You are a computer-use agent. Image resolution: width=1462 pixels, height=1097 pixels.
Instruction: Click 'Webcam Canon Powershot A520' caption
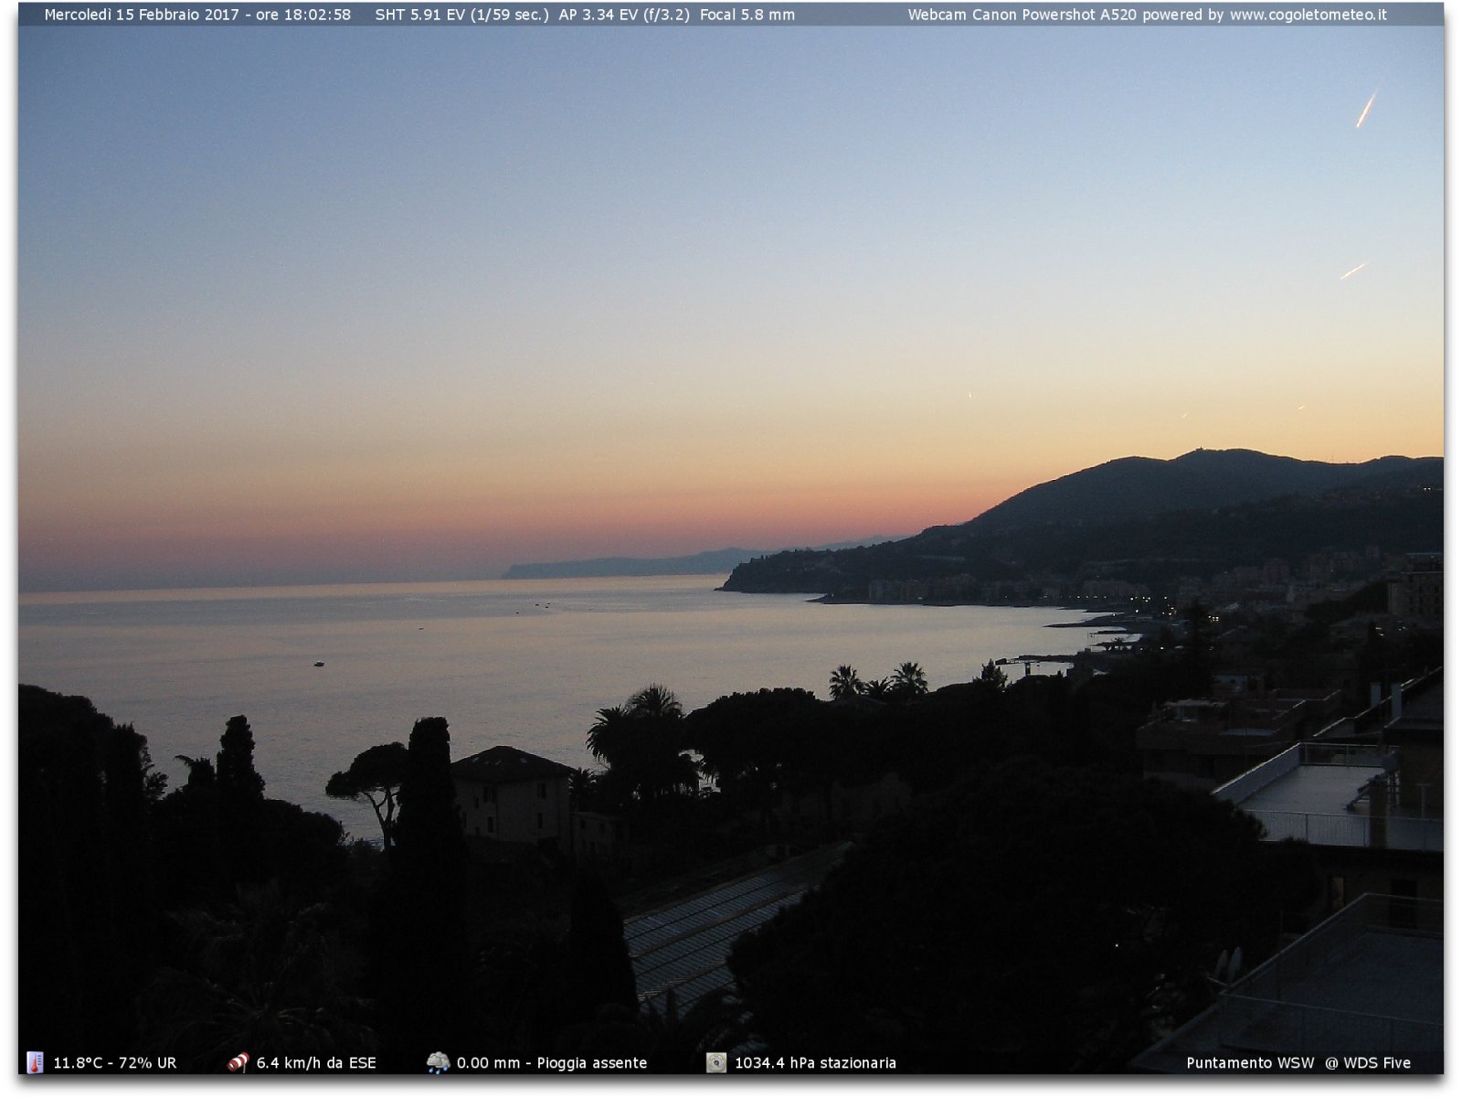point(1022,15)
